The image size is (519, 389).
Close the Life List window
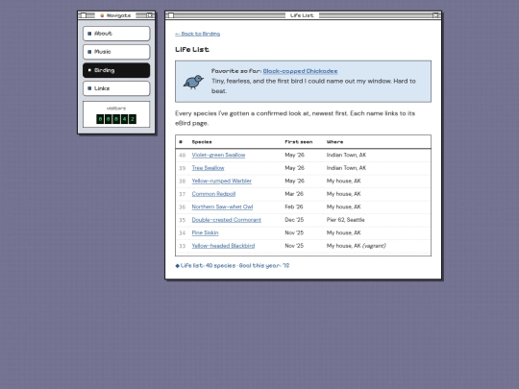[x=171, y=15]
